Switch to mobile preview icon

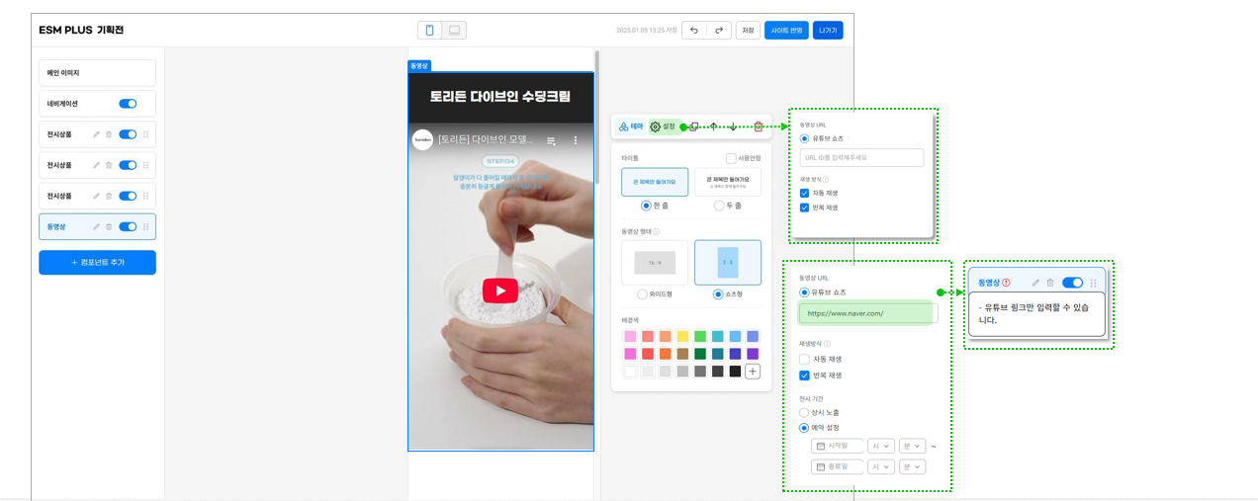(x=429, y=31)
